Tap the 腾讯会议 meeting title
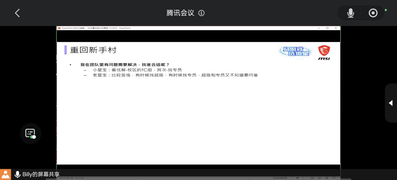 tap(180, 13)
